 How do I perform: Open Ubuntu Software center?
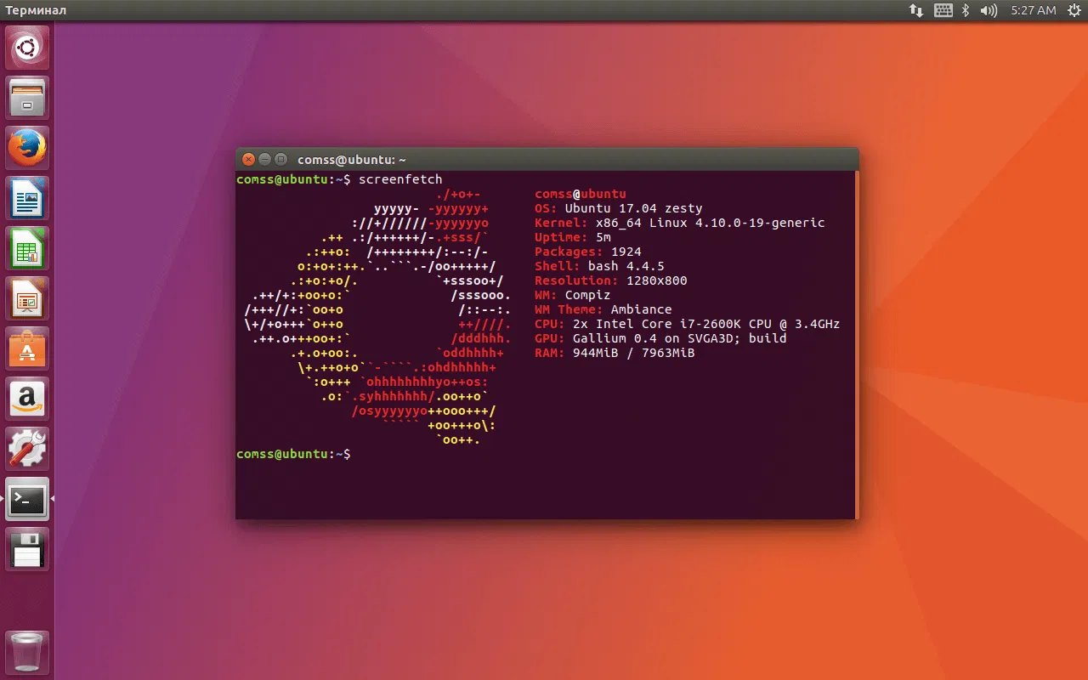[x=26, y=347]
